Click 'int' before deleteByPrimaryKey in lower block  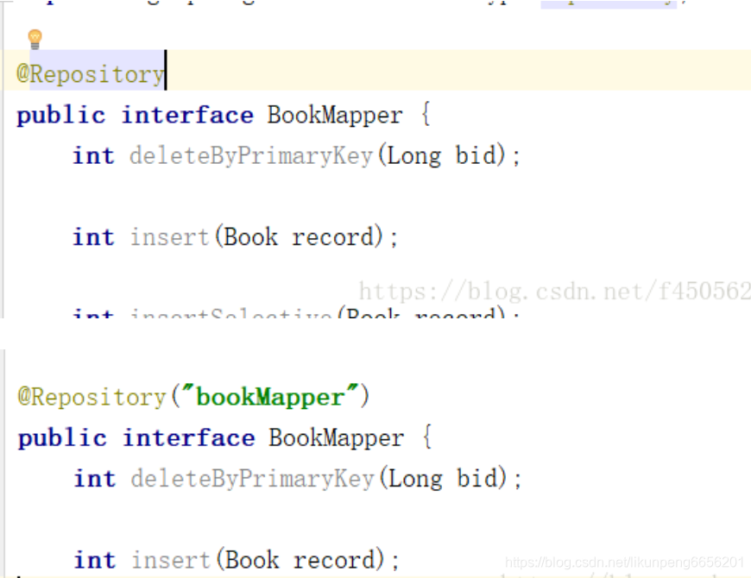tap(94, 479)
